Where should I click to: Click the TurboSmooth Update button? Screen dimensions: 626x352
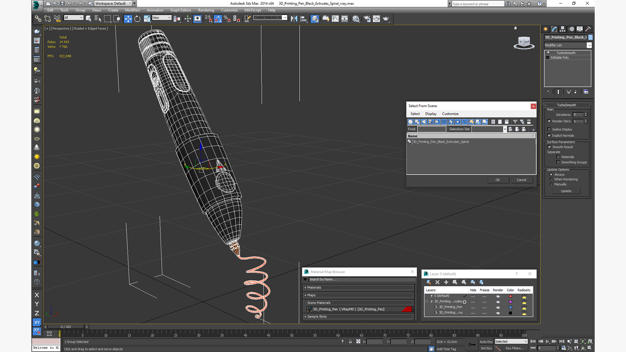(566, 191)
